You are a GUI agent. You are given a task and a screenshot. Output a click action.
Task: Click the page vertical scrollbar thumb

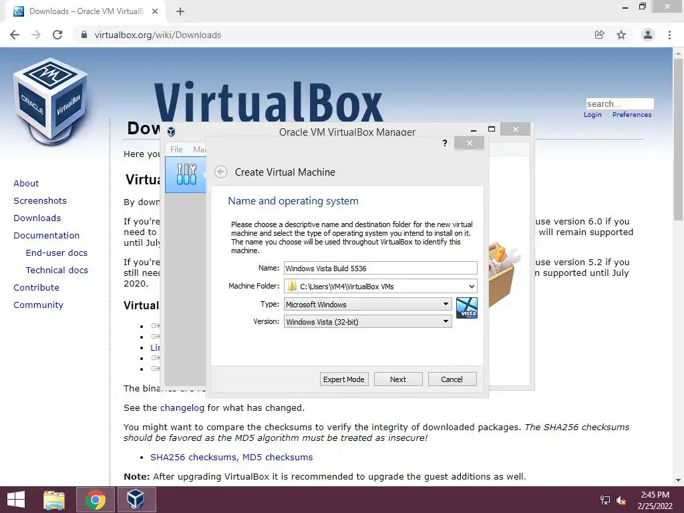pyautogui.click(x=678, y=140)
